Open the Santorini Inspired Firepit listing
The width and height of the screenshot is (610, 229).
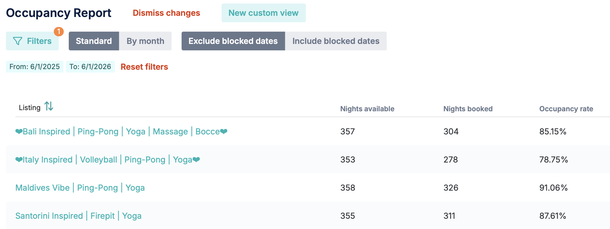coord(78,216)
